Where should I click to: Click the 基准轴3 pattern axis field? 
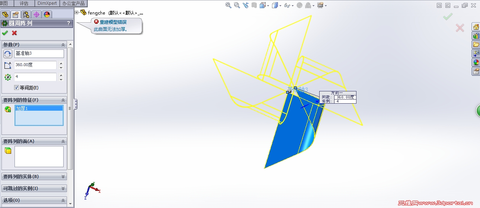[x=39, y=53]
